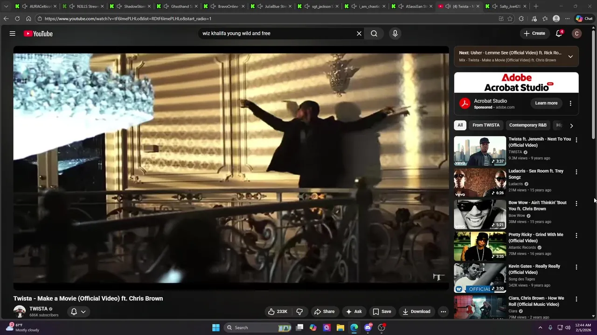Open the tab search dropdown arrow
597x335 pixels.
tap(6, 7)
